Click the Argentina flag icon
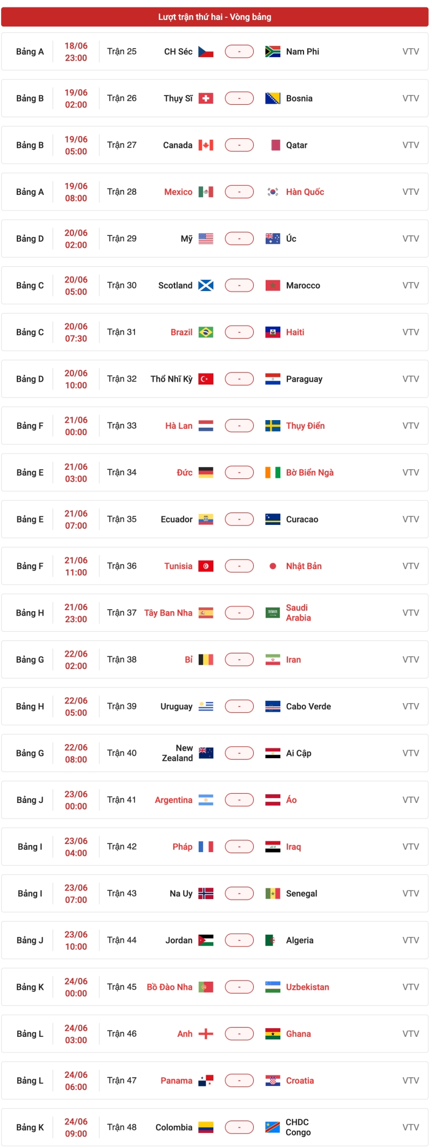This screenshot has height=1148, width=432. [206, 800]
